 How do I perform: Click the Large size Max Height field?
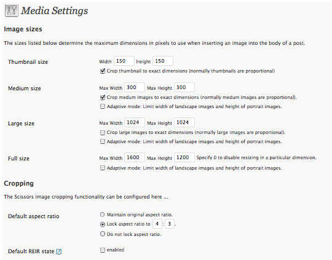pos(184,122)
